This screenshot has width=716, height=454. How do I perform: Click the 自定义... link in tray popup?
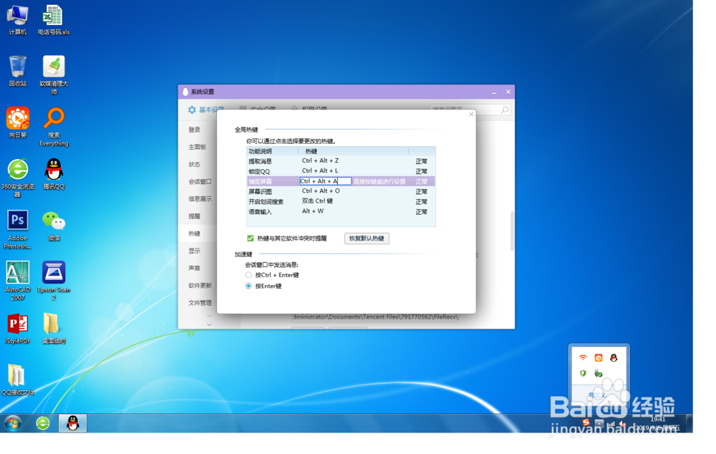[598, 395]
